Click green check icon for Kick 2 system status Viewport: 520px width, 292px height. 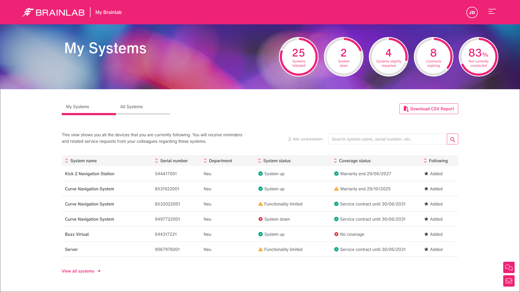coord(260,174)
